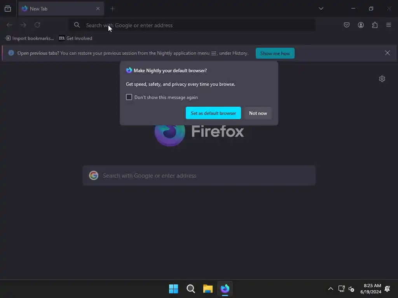Open new tab personalize gear icon
The height and width of the screenshot is (298, 398).
coord(382,78)
